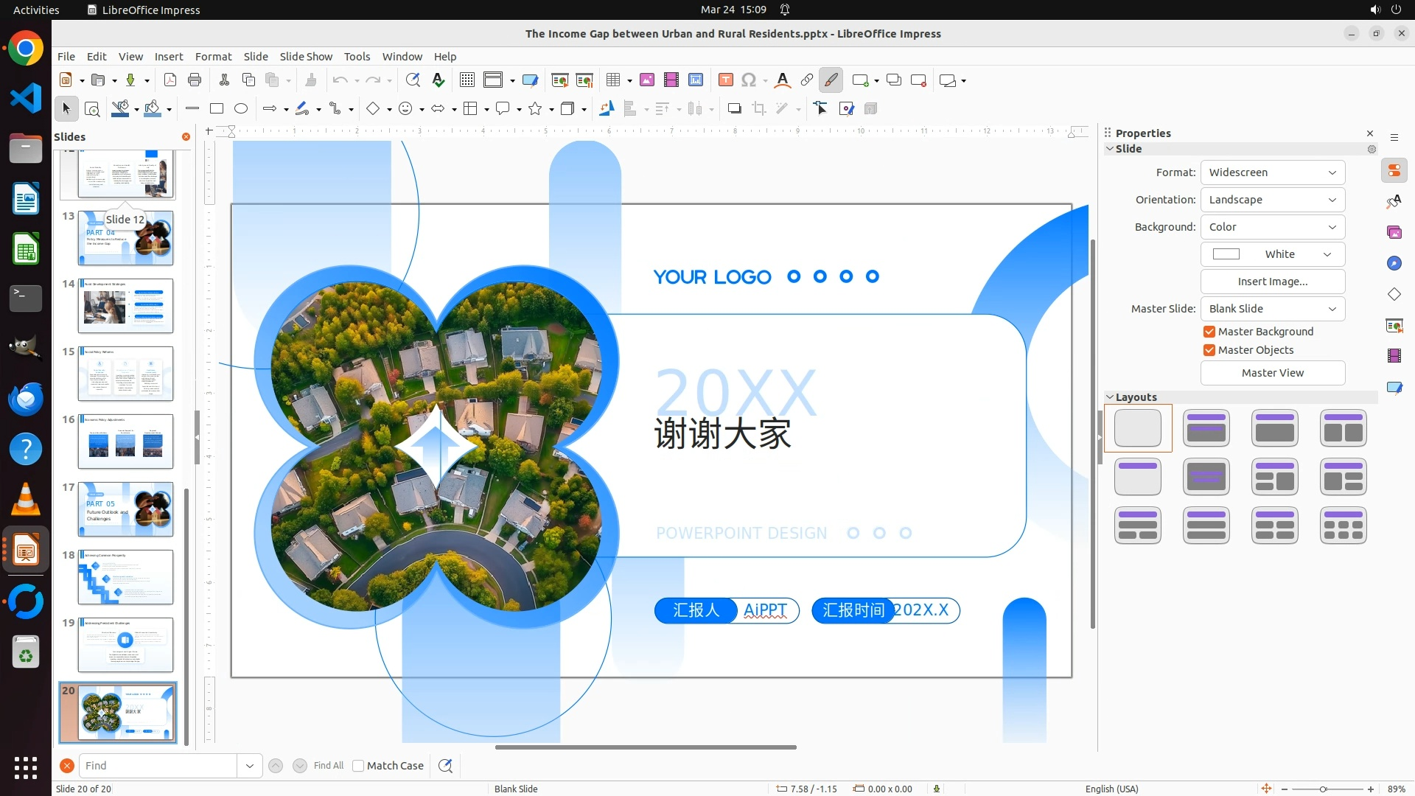Open the Format dropdown showing Widescreen

coord(1272,172)
